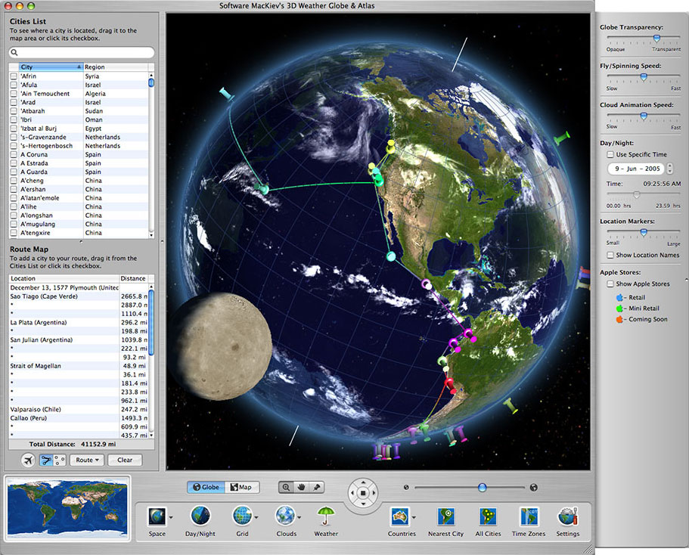
Task: Sort by the City column header
Action: [51, 67]
